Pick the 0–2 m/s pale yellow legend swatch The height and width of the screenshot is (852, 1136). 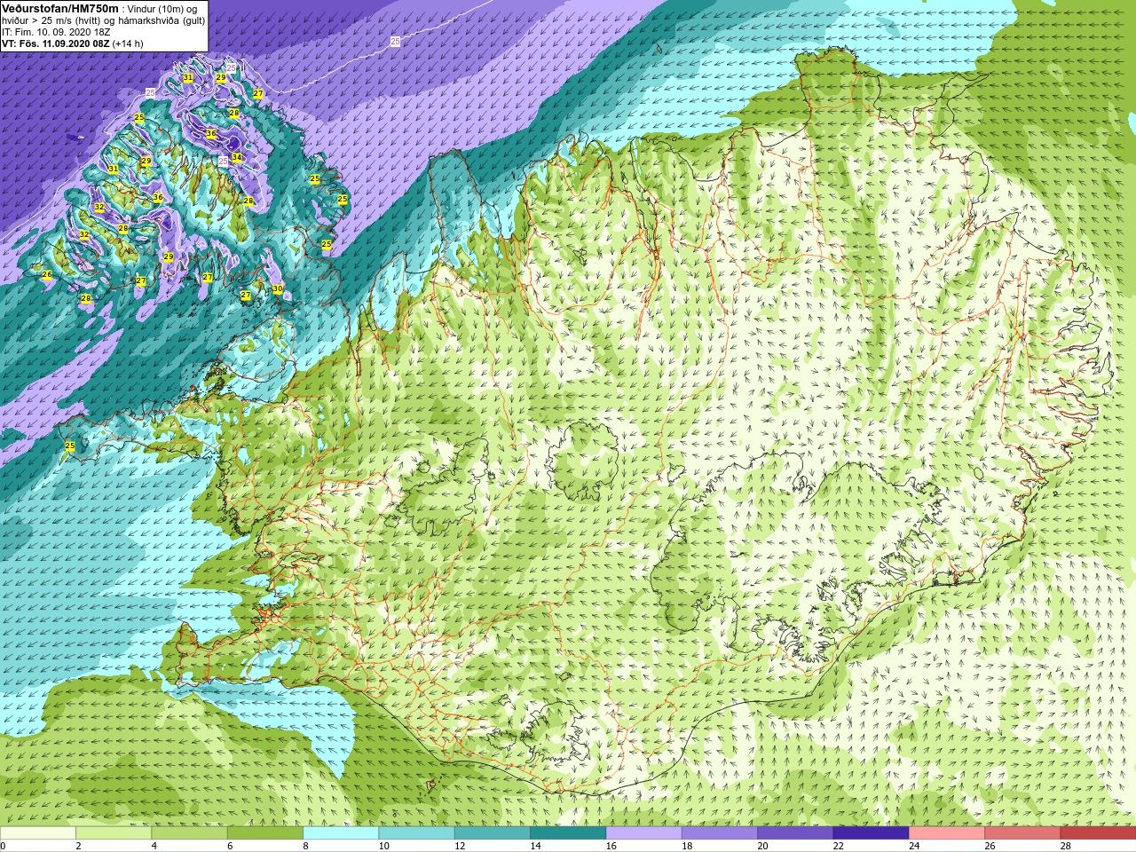[x=37, y=833]
